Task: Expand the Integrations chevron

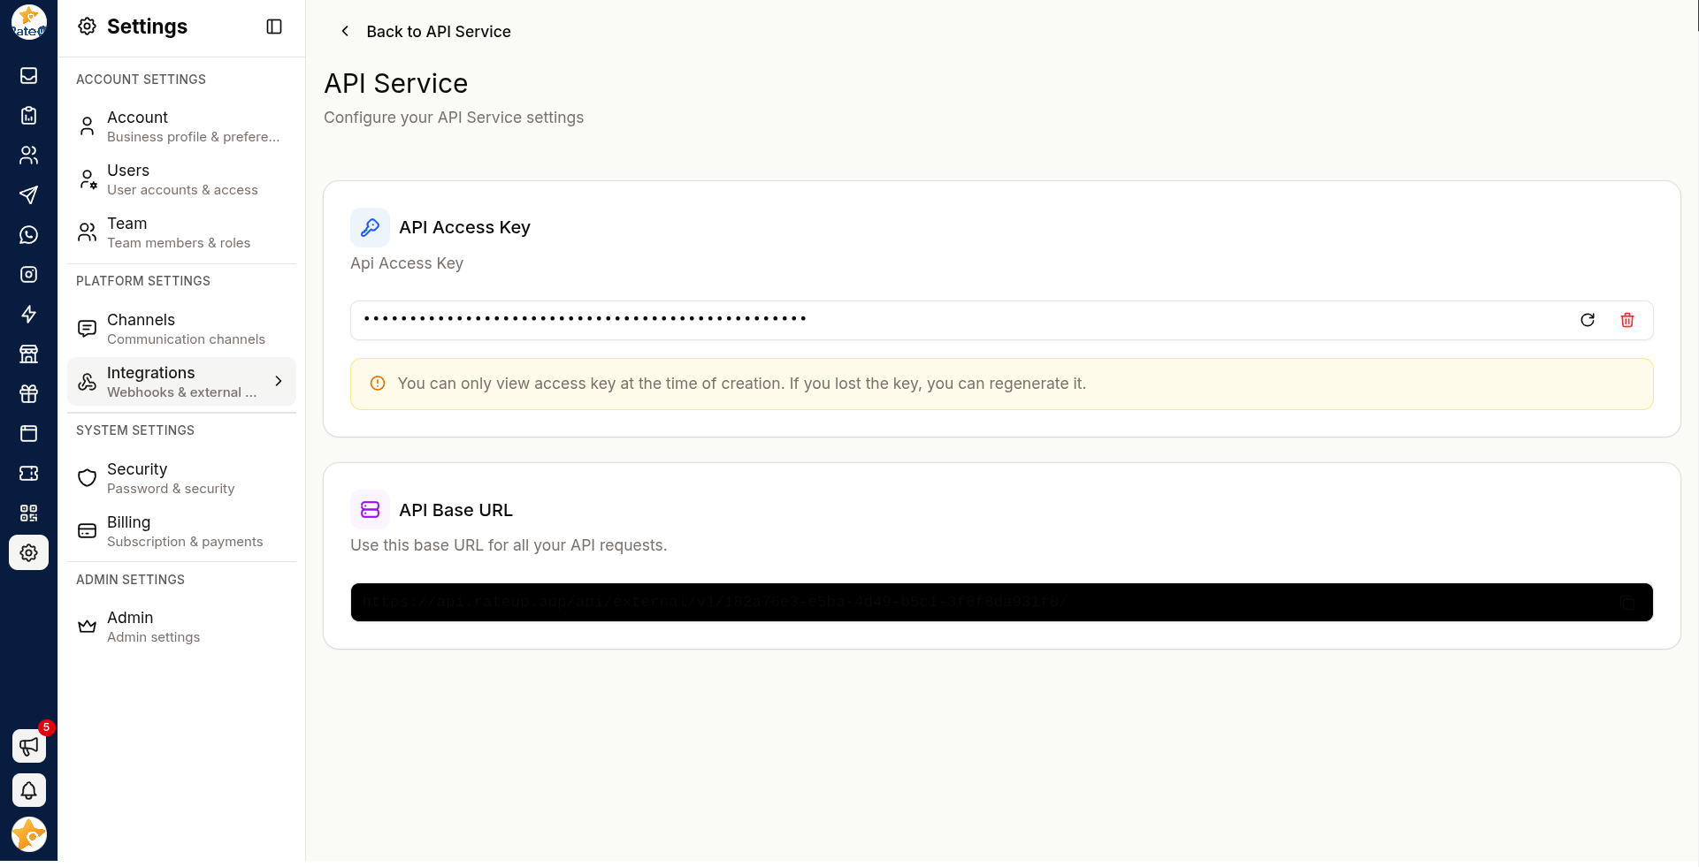Action: (279, 381)
